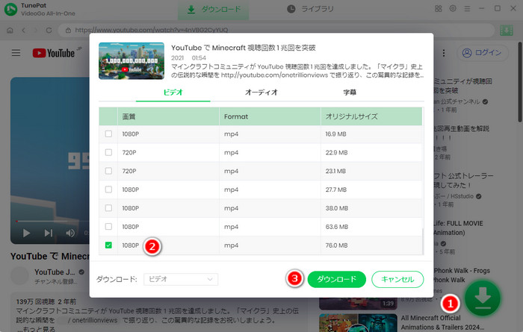This screenshot has height=332, width=523.
Task: Check the 1080P 63.6 MB row
Action: coord(108,227)
